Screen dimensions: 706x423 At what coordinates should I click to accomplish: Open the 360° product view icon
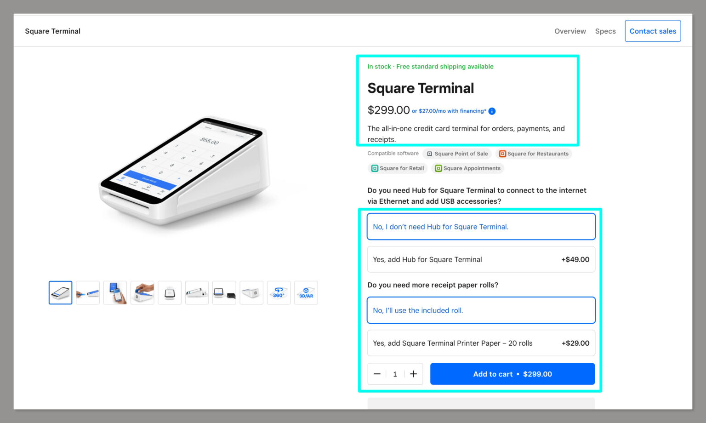pyautogui.click(x=279, y=292)
